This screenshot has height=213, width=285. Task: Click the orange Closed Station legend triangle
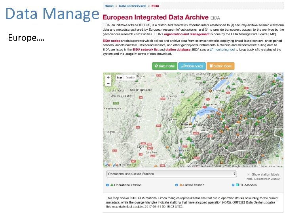tap(181, 185)
